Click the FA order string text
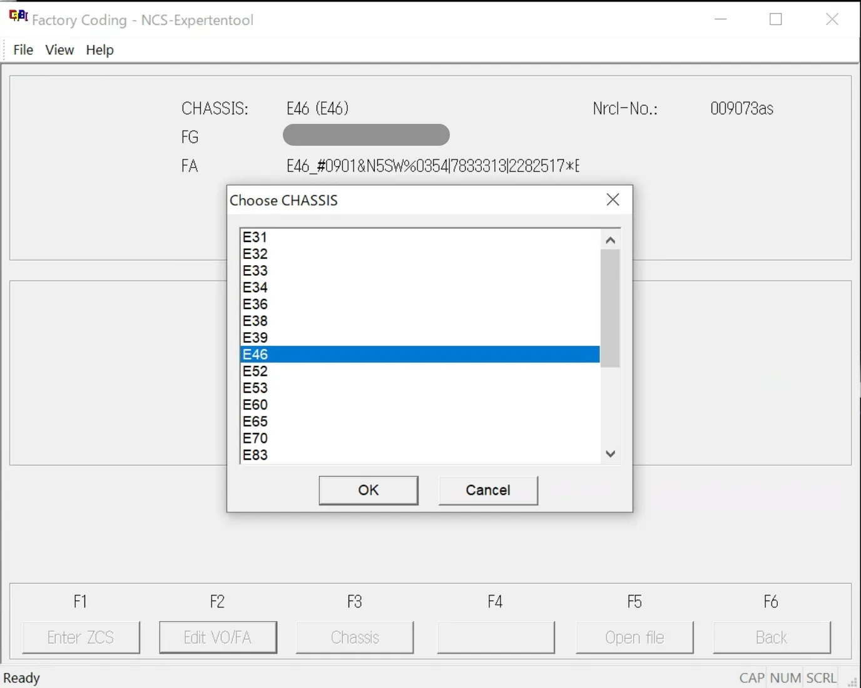 pos(432,166)
